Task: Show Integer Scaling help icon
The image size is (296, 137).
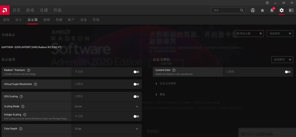Action: point(25,114)
